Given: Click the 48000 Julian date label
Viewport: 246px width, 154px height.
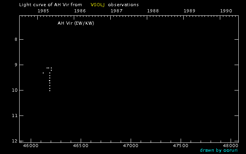Looking at the screenshot, I should click(231, 146).
